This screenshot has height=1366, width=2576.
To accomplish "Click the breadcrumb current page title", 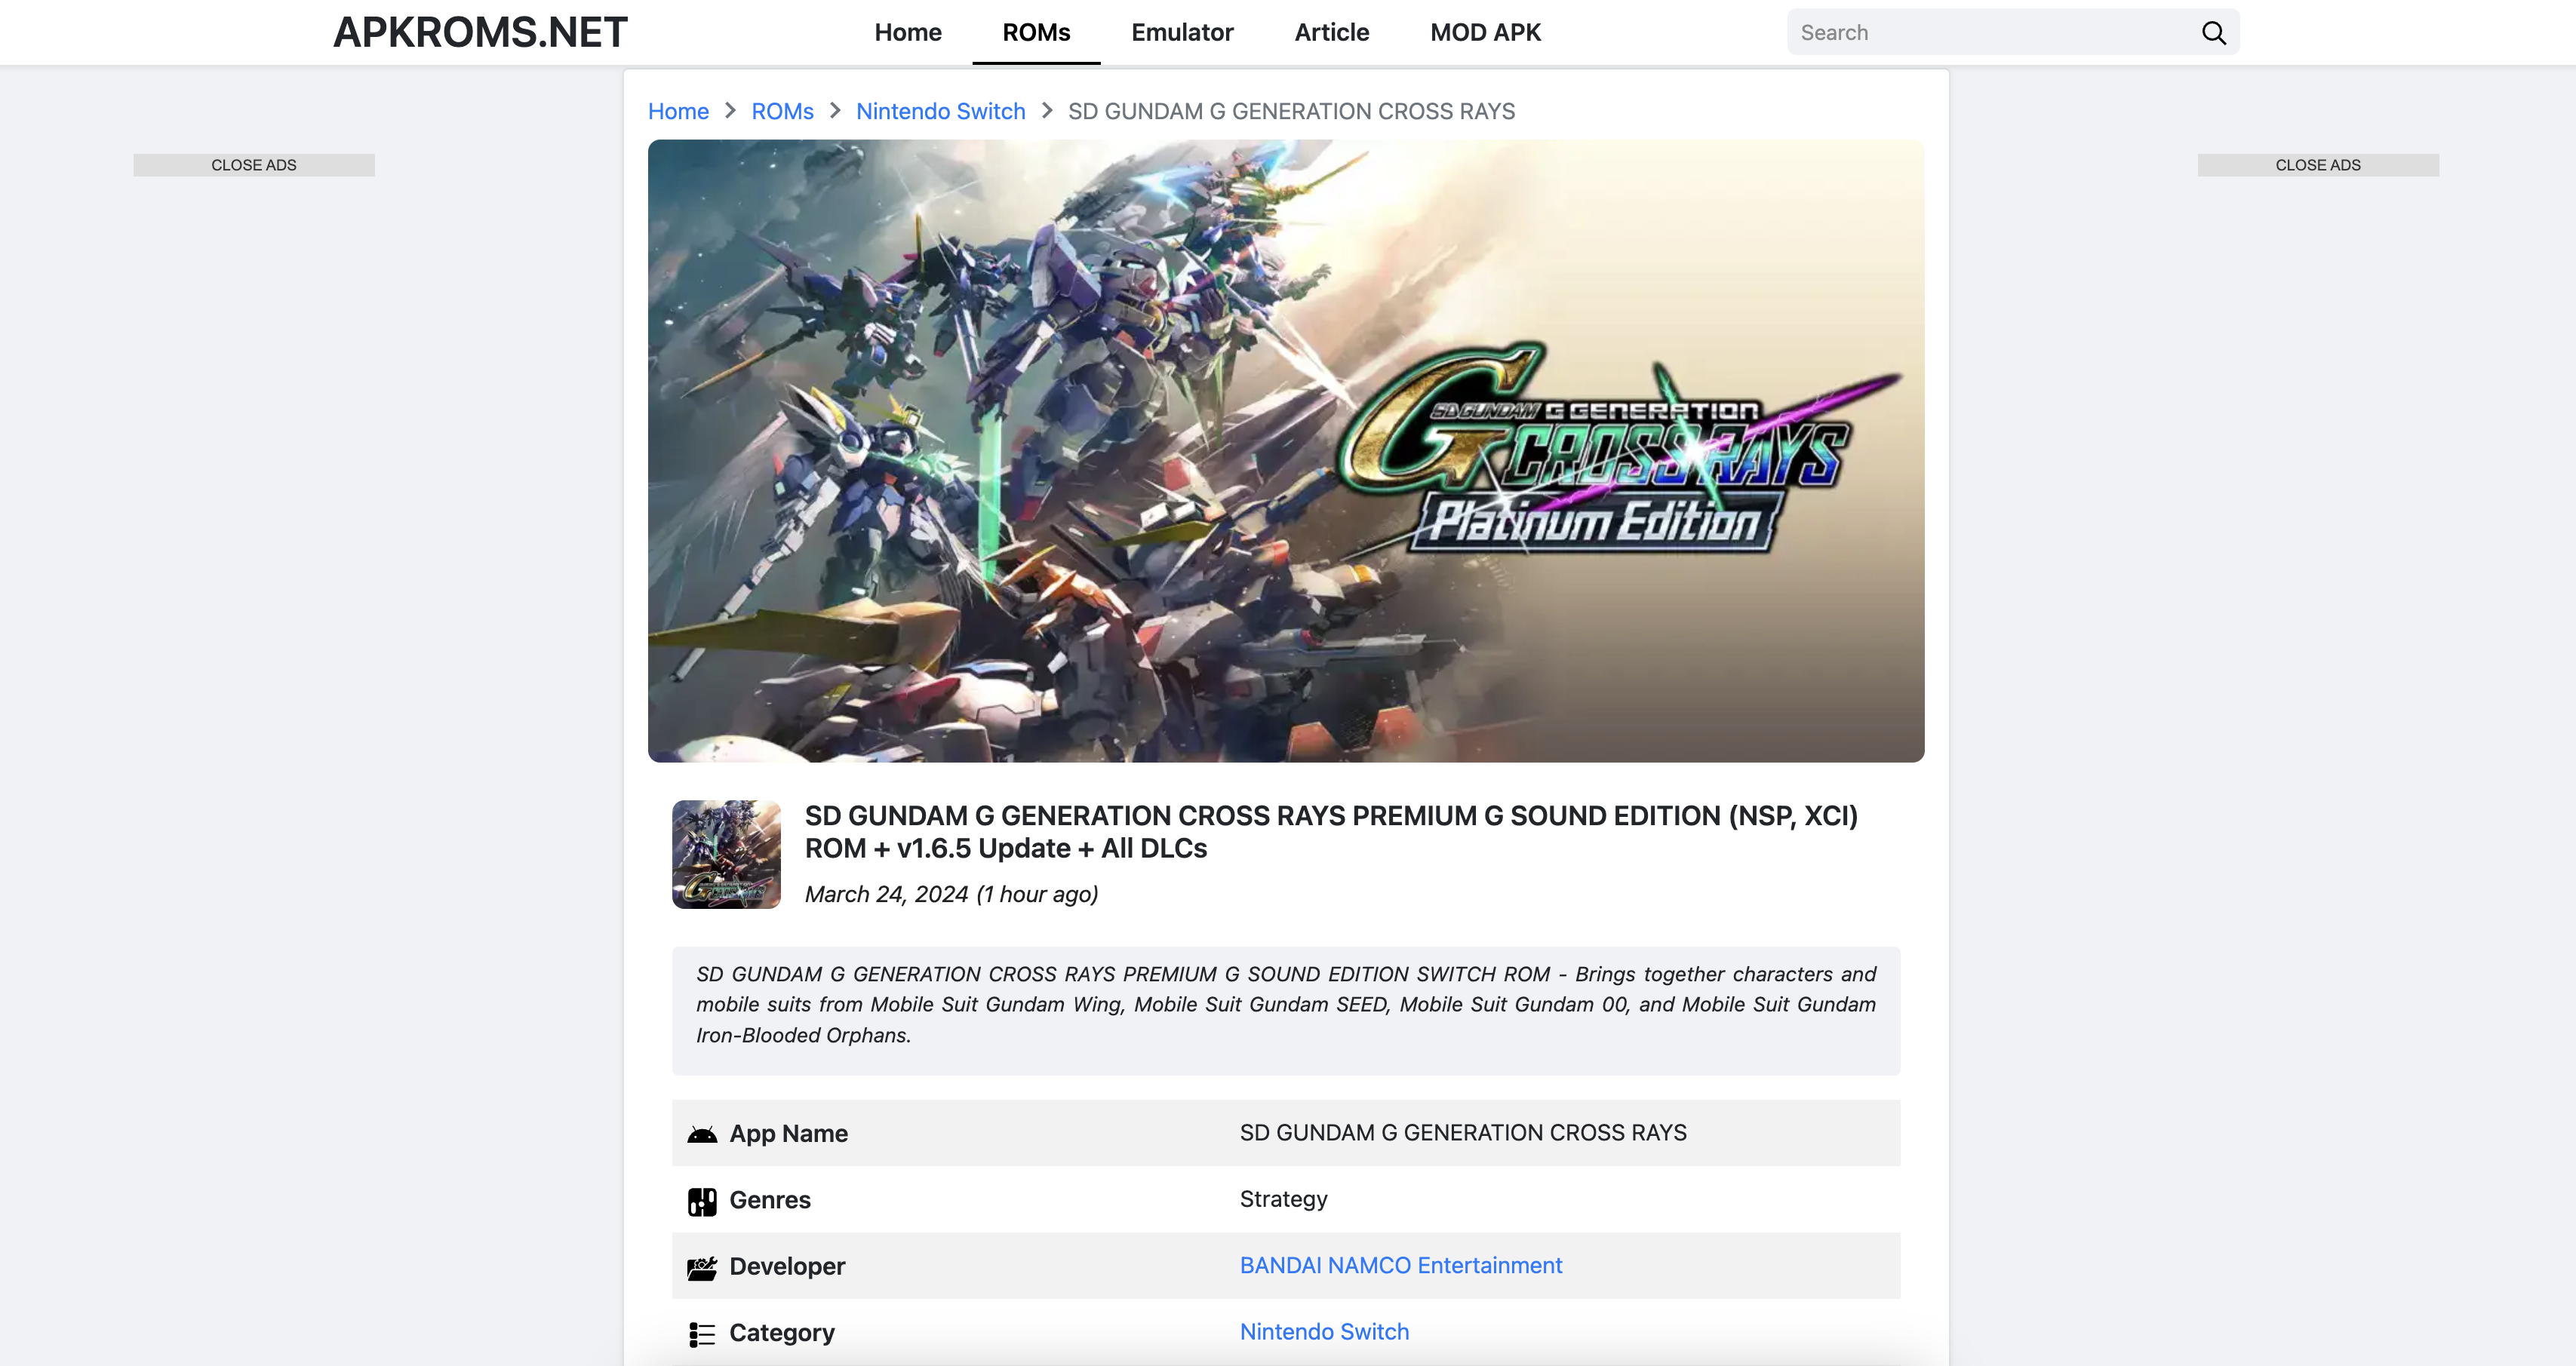I will tap(1291, 111).
